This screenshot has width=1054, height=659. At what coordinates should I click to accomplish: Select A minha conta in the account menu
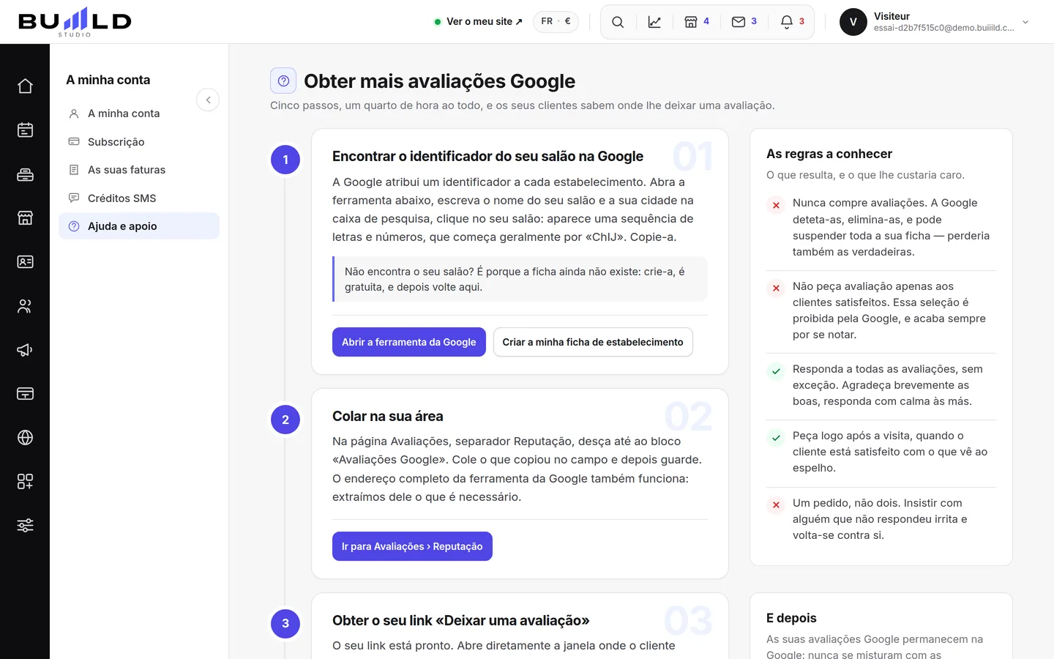tap(139, 113)
